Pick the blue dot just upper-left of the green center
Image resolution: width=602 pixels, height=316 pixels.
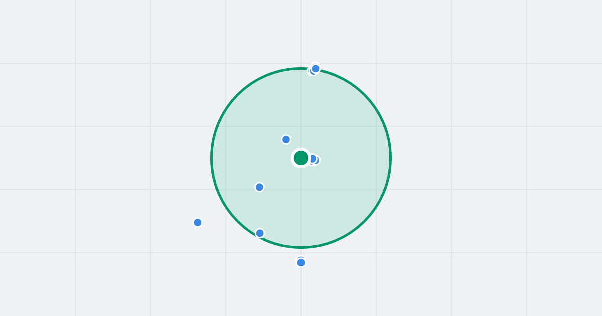[x=286, y=139]
